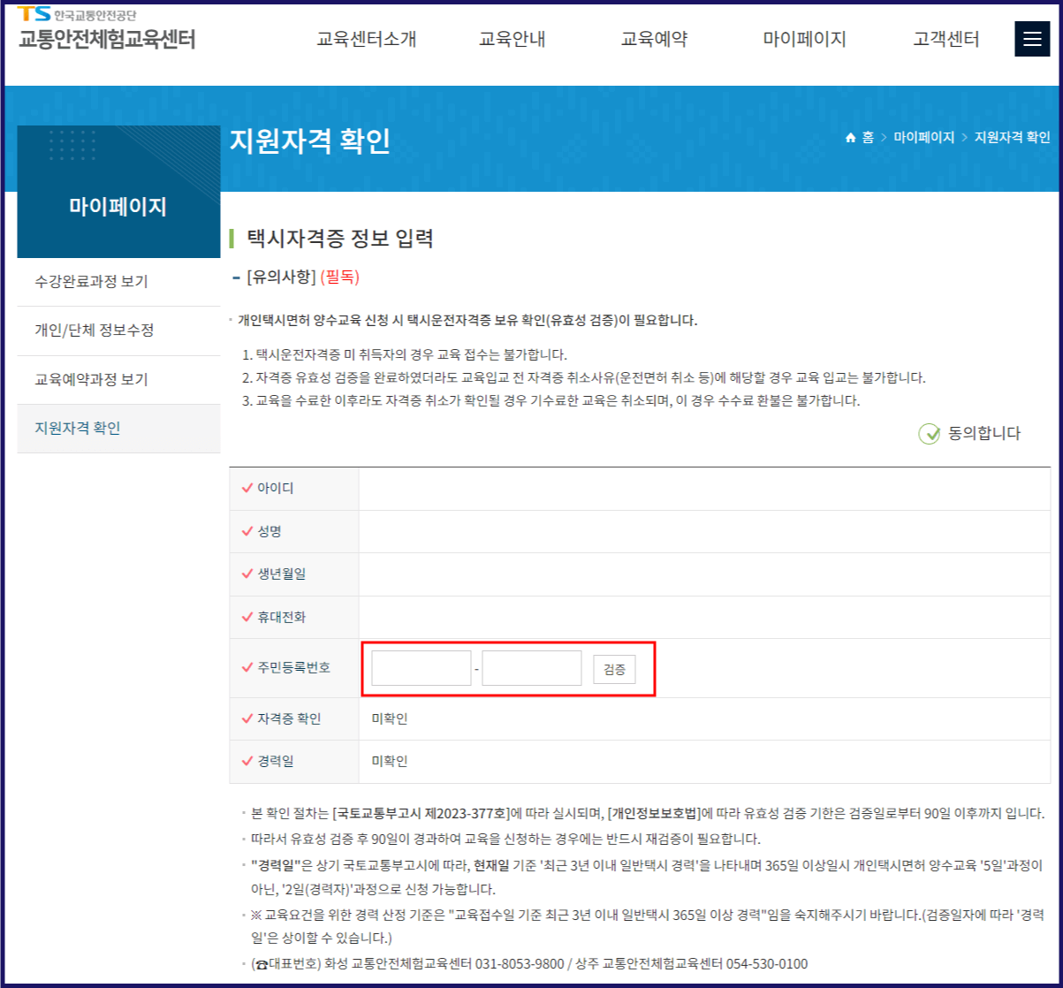Click the TS 교통안전체험교육센터 logo
The height and width of the screenshot is (988, 1063).
pos(107,29)
